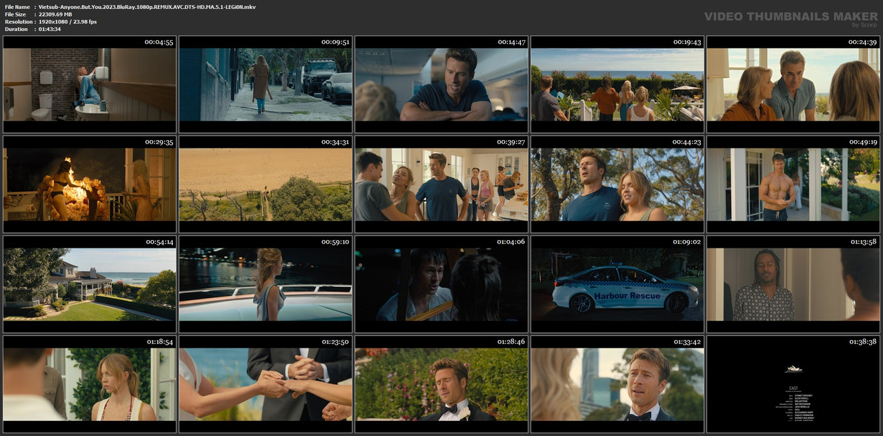
Task: Click the 01:38:38 timestamp label
Action: pos(862,342)
